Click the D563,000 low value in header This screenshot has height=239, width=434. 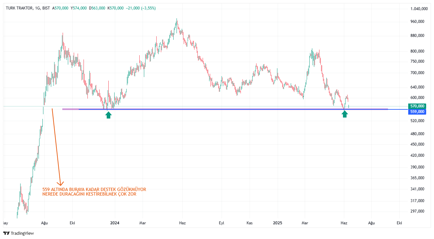(97, 8)
